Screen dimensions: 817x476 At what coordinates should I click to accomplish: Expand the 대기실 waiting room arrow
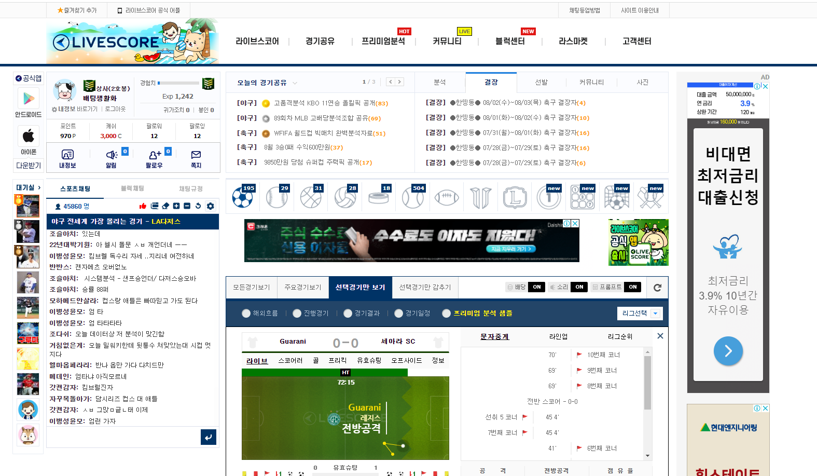(39, 187)
